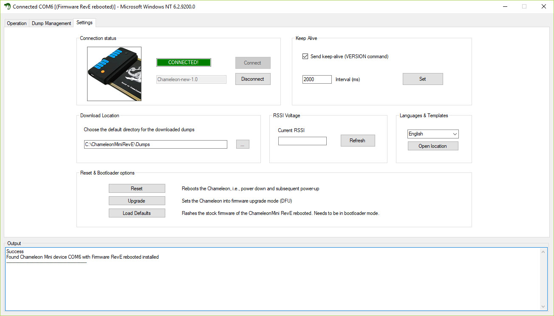Click the Chameleon-new-1.0 device name field
The height and width of the screenshot is (316, 554).
click(191, 79)
